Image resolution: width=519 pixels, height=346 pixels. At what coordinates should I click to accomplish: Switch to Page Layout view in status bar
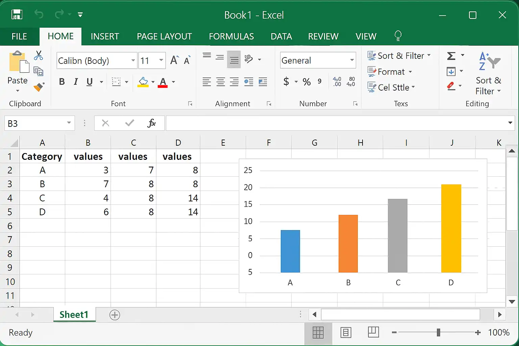click(x=346, y=332)
